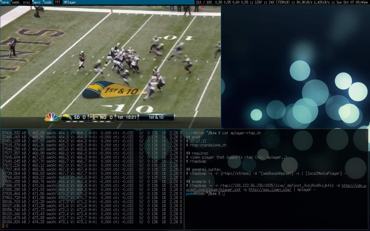Click the '# 10.o7.12' date comment line
The image size is (370, 231).
pyautogui.click(x=196, y=141)
